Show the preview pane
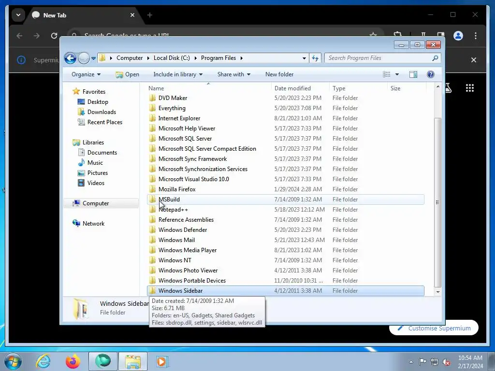 (413, 74)
